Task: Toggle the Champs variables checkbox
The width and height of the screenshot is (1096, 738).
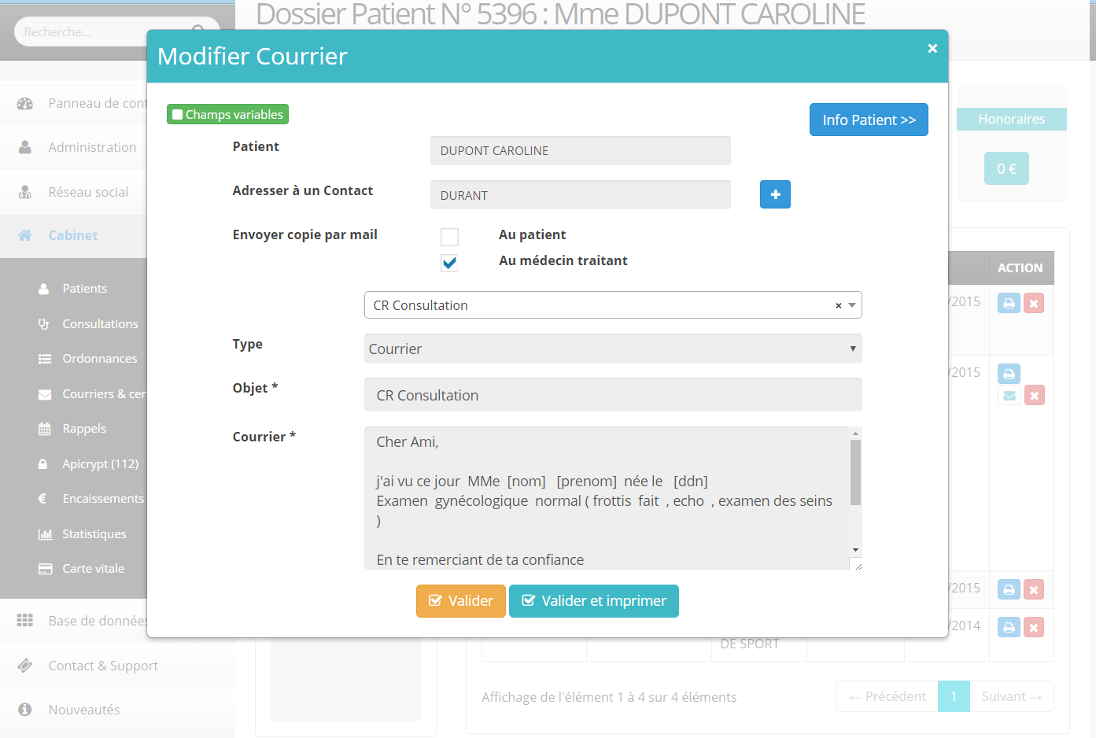Action: click(x=178, y=115)
